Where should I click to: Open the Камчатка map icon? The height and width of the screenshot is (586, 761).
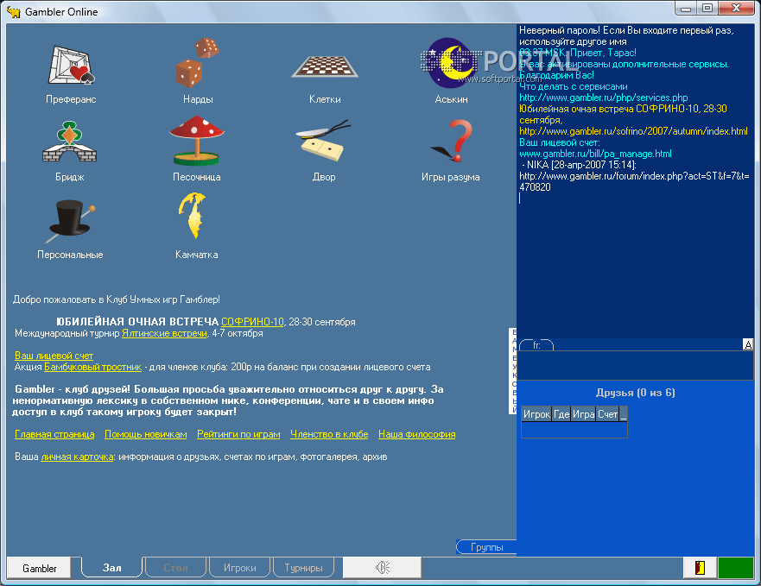coord(194,216)
